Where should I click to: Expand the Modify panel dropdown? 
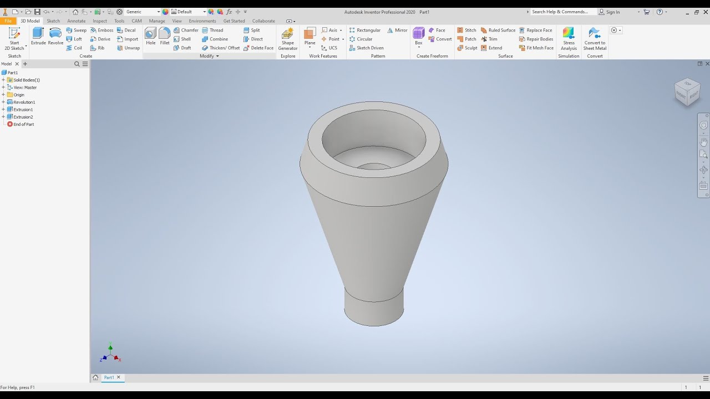coord(209,56)
